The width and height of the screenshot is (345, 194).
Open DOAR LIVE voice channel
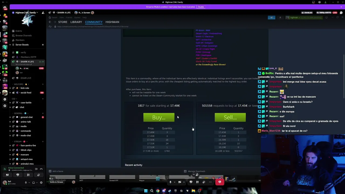(26, 78)
